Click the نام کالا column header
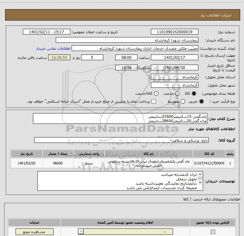The height and width of the screenshot is (236, 244). [x=148, y=154]
